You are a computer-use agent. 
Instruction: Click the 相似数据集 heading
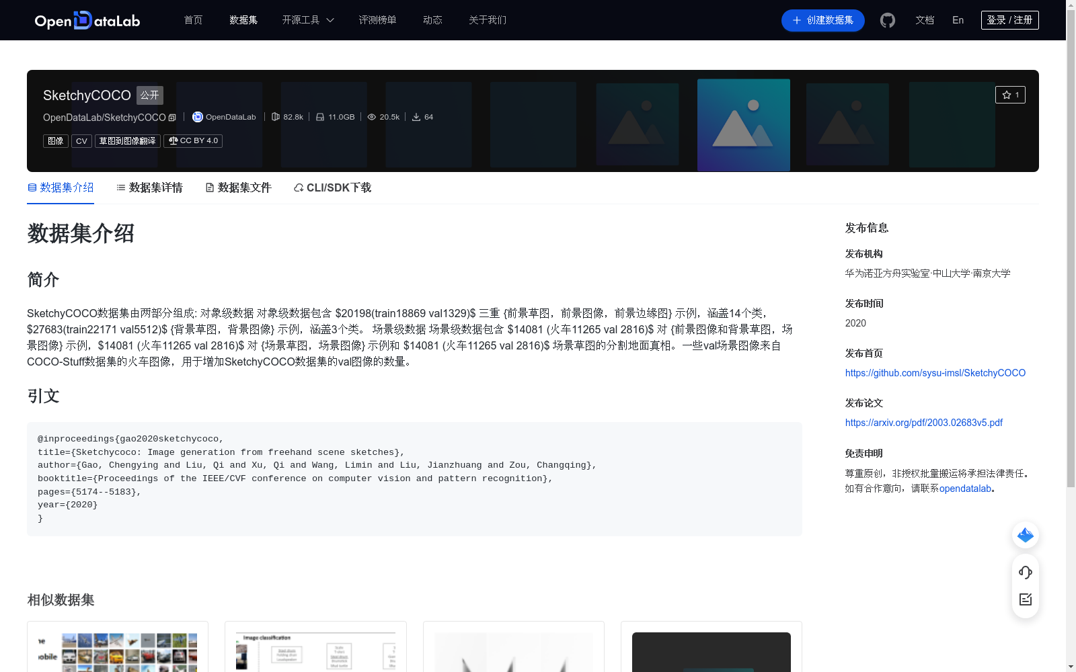pyautogui.click(x=61, y=600)
